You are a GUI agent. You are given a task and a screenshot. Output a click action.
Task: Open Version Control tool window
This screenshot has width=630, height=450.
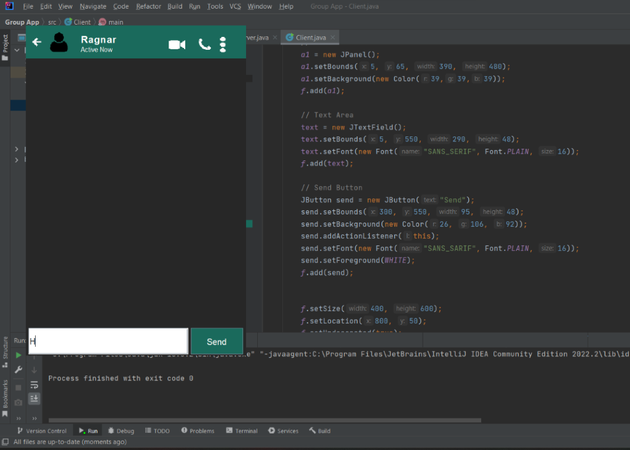pyautogui.click(x=42, y=431)
